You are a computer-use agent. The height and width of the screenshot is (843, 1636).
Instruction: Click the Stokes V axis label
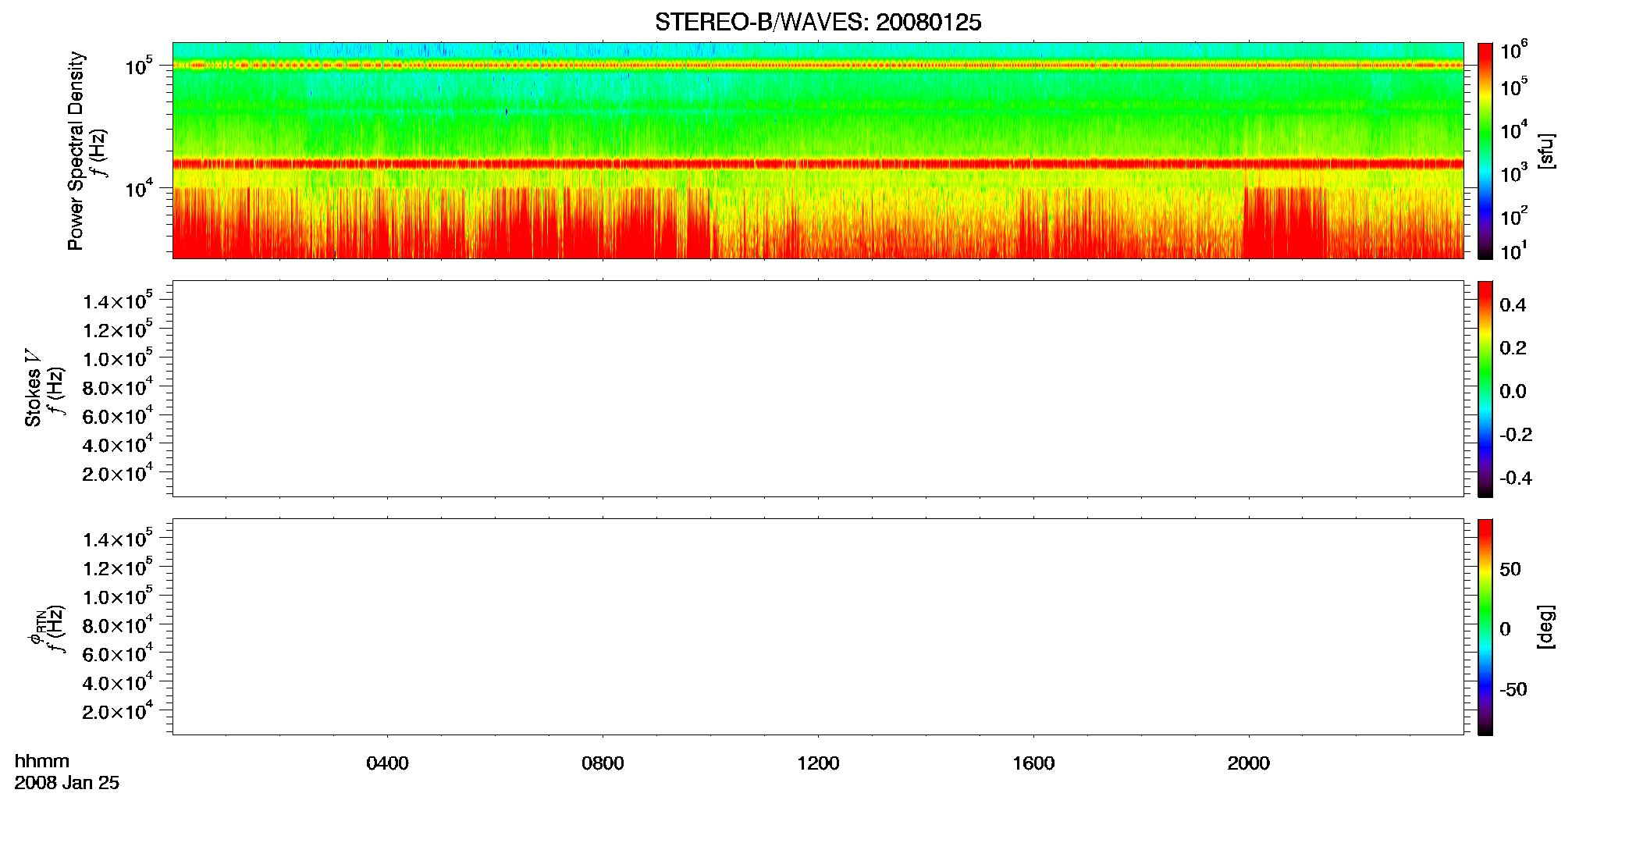point(33,389)
